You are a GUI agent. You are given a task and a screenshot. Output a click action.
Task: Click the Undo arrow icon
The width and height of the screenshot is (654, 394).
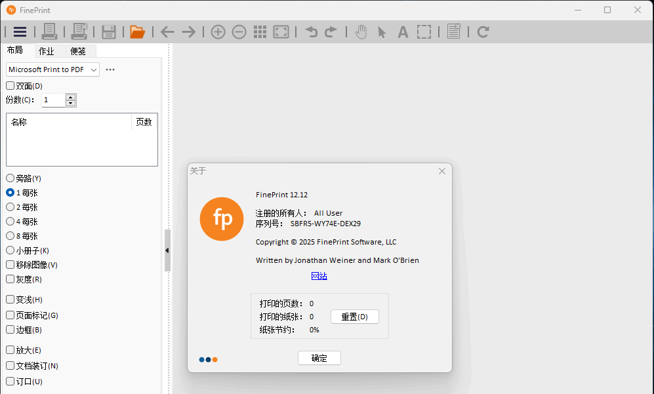(x=312, y=31)
